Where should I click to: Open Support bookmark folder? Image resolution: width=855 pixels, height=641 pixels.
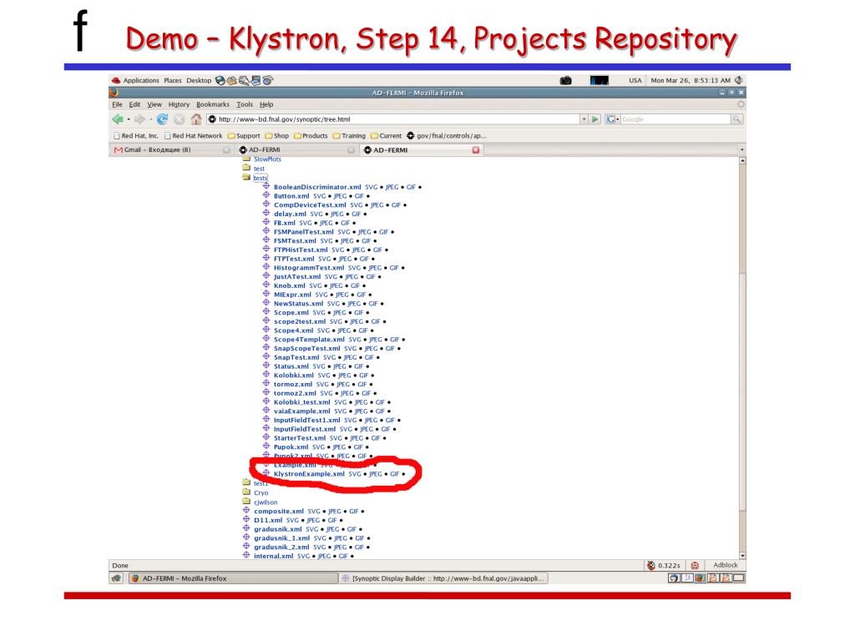click(x=244, y=136)
